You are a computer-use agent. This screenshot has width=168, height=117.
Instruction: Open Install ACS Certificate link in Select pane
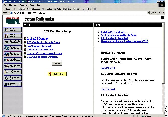(38, 38)
